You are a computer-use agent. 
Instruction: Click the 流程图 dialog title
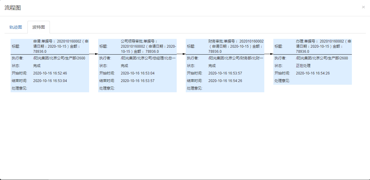[x=13, y=8]
